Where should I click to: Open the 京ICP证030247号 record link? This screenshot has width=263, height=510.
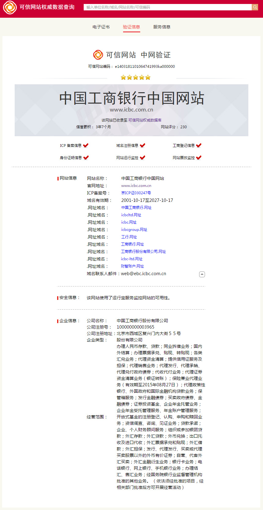point(136,193)
